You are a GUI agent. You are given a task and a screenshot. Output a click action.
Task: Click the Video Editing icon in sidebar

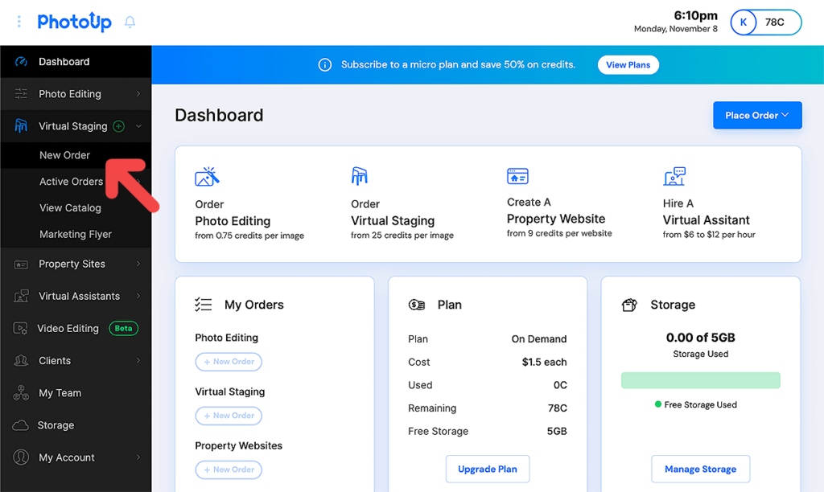pos(20,329)
